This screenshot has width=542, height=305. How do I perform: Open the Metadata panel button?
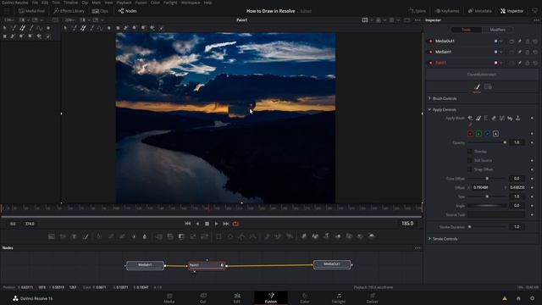coord(480,11)
